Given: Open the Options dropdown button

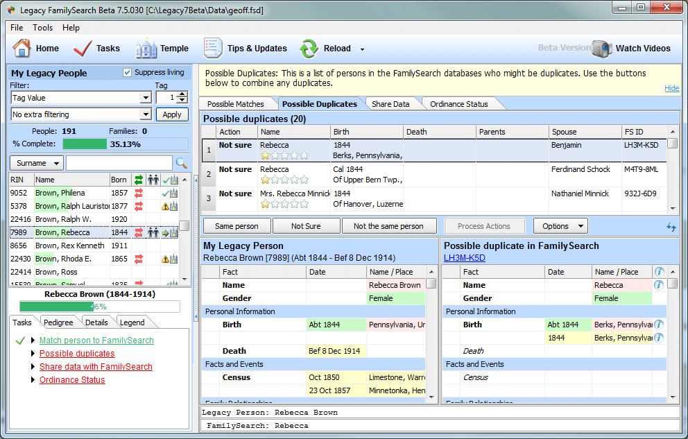Looking at the screenshot, I should coord(561,226).
